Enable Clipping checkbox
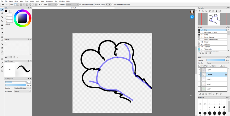The image size is (230, 116). point(211,66)
